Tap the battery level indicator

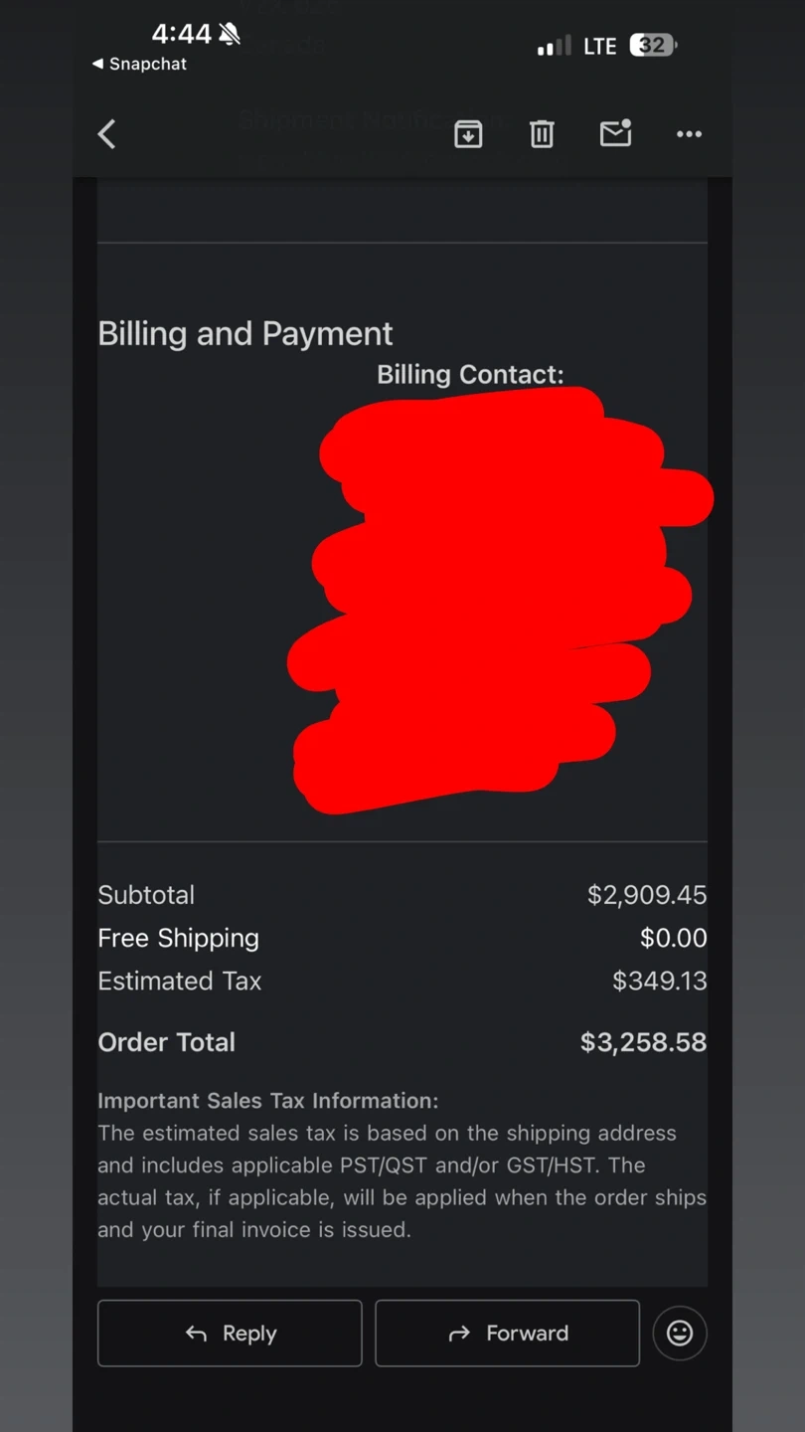click(x=653, y=46)
